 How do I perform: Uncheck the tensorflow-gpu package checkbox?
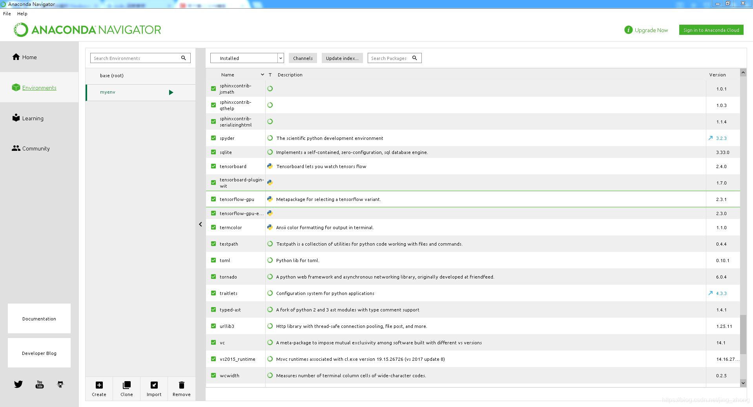coord(213,199)
